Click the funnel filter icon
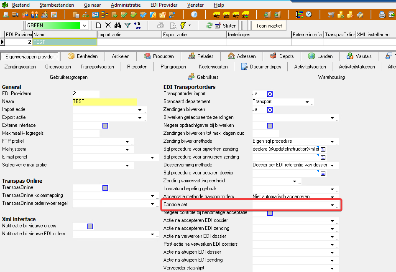 tap(127, 25)
